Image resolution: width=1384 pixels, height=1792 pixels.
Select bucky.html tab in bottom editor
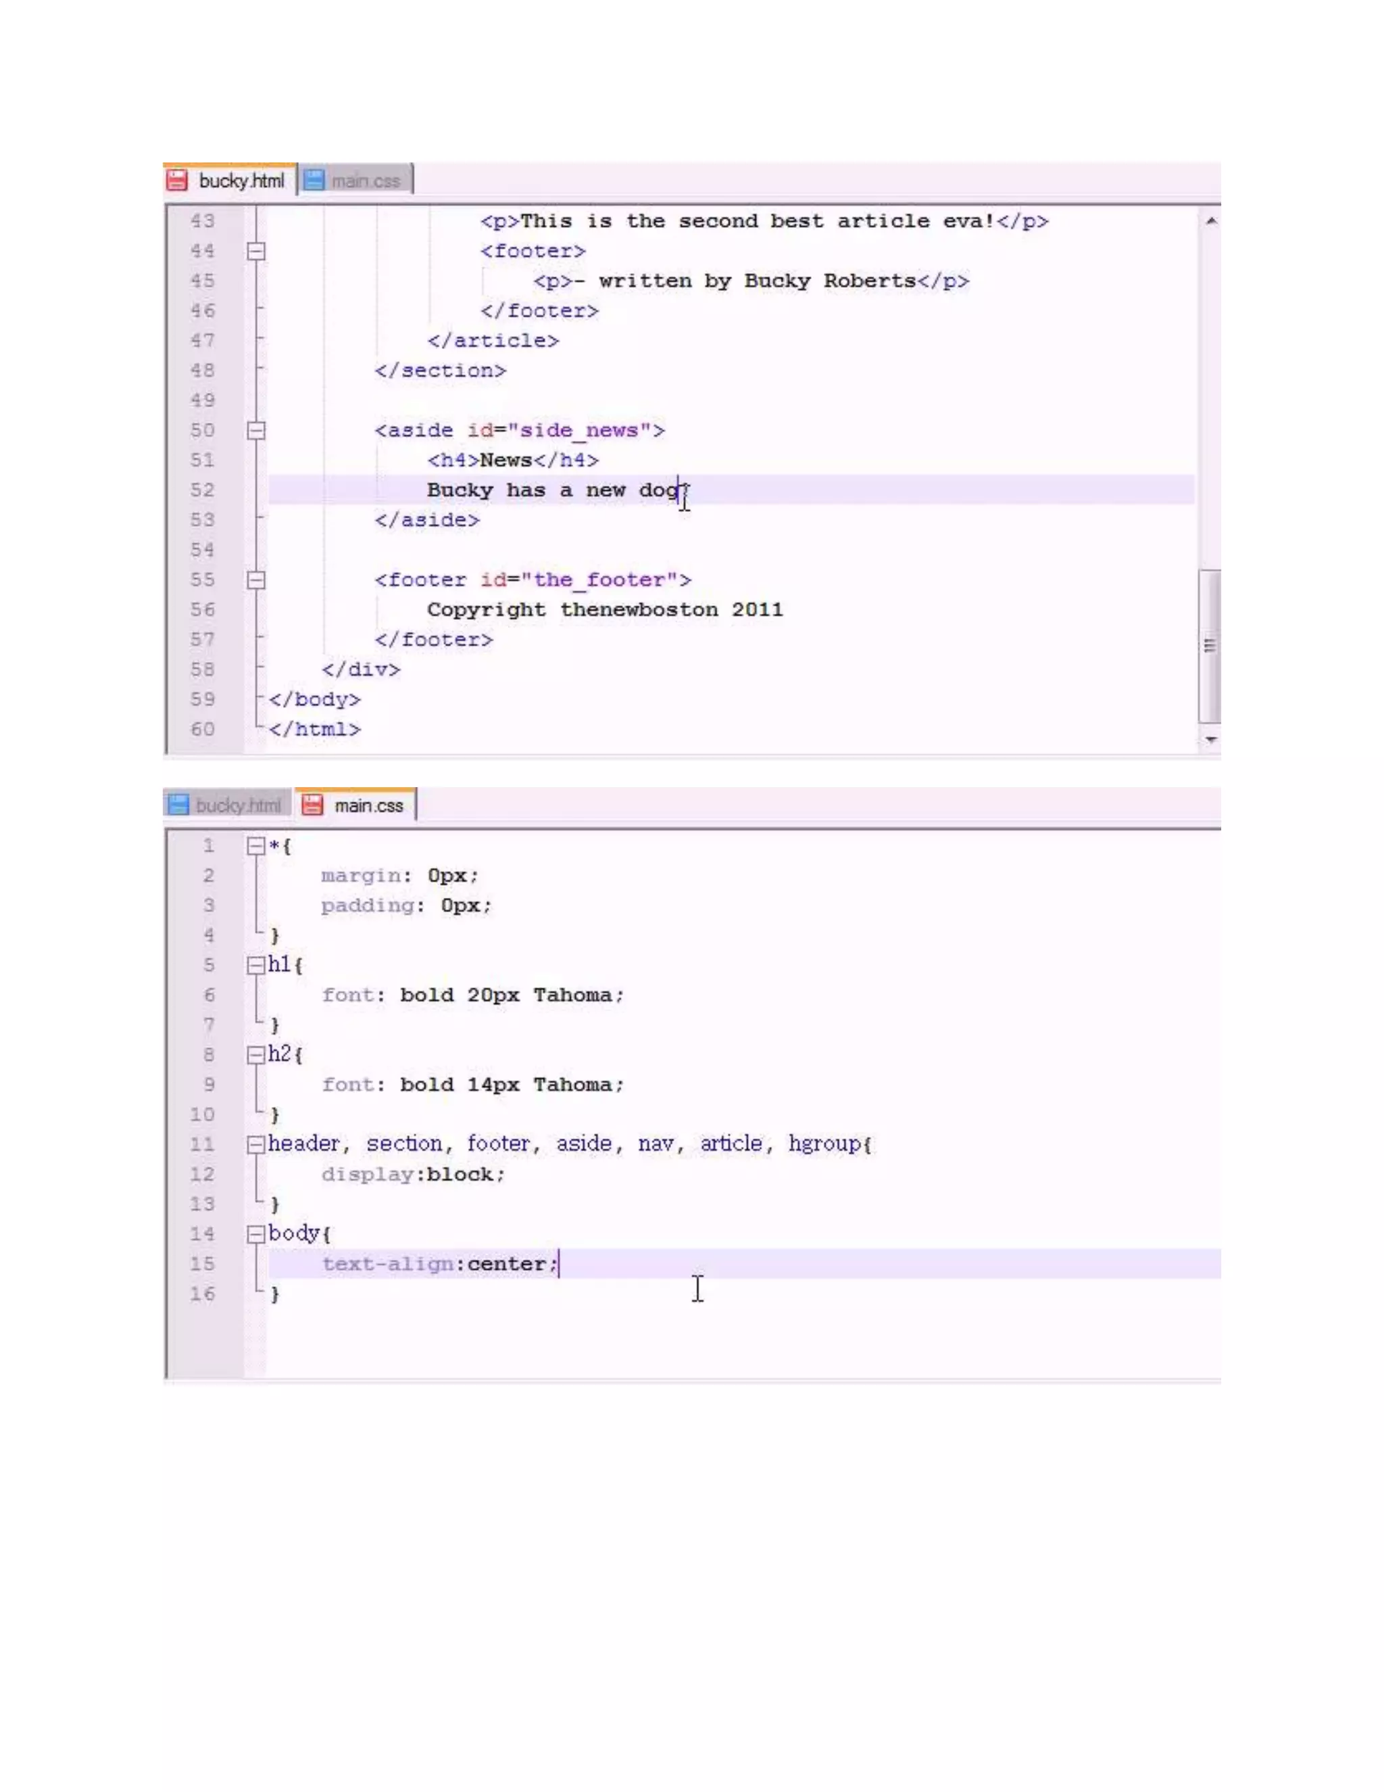[x=228, y=805]
